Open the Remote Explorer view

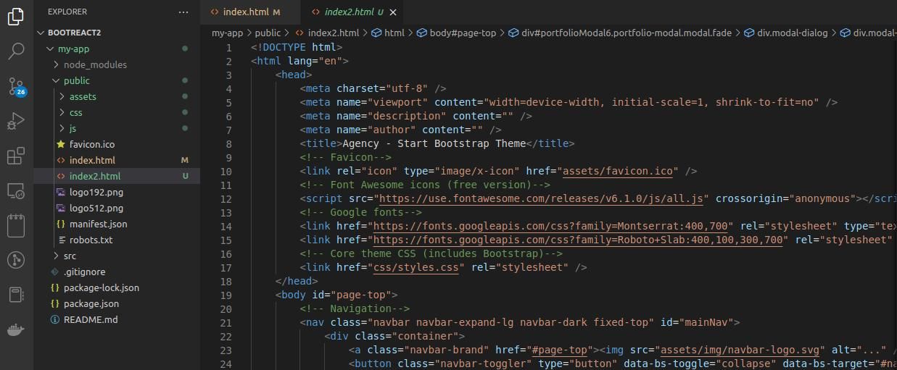(16, 190)
